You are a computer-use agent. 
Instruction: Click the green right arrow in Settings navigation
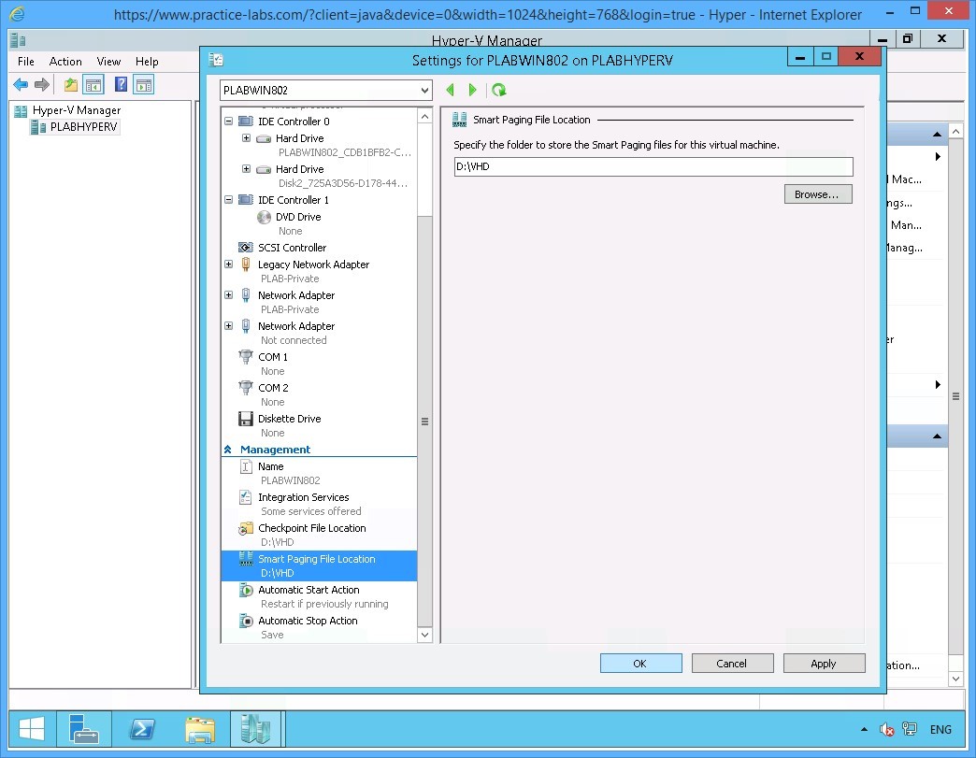(472, 90)
